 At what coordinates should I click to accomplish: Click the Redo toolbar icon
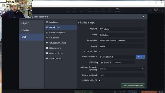coord(75,10)
